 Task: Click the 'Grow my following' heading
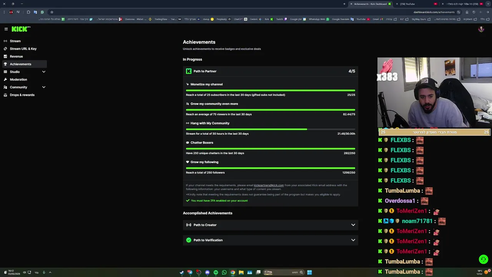click(204, 162)
